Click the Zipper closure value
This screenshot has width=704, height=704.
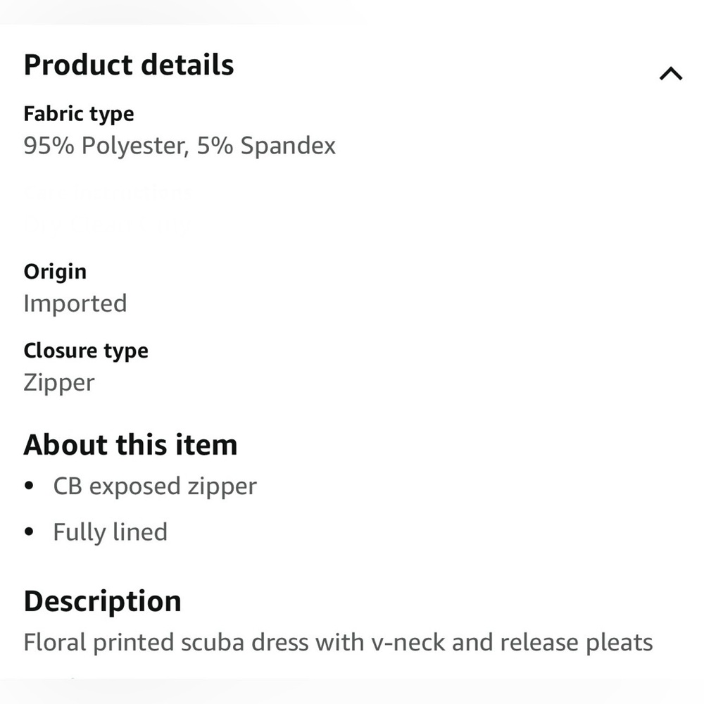coord(58,382)
